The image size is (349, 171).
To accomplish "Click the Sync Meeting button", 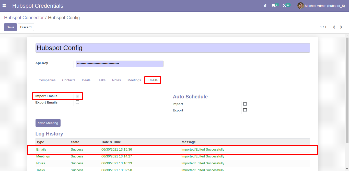I will [48, 123].
